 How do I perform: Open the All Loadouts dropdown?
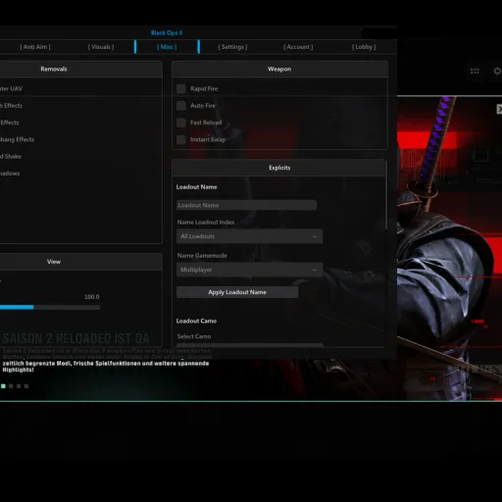coord(249,236)
